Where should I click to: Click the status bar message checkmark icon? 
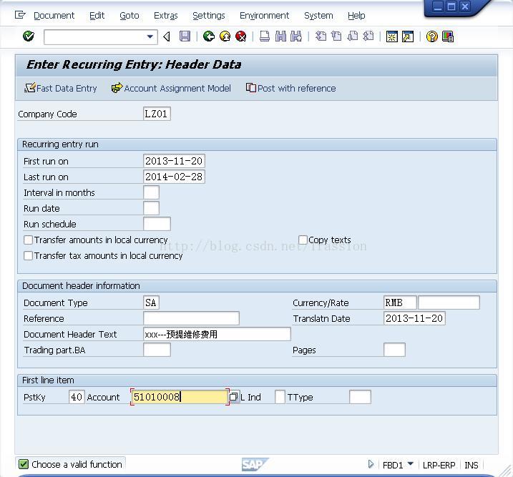[24, 464]
